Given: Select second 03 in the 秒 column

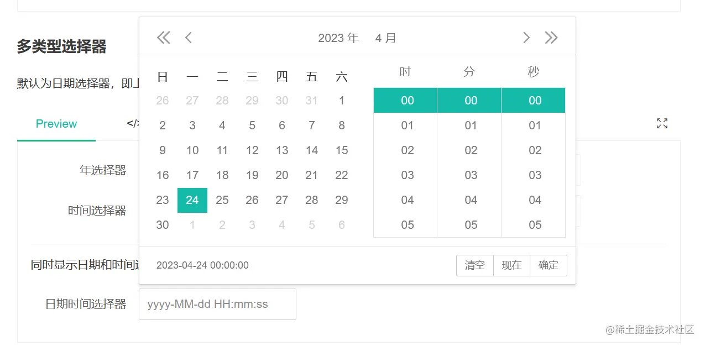Looking at the screenshot, I should pos(534,175).
